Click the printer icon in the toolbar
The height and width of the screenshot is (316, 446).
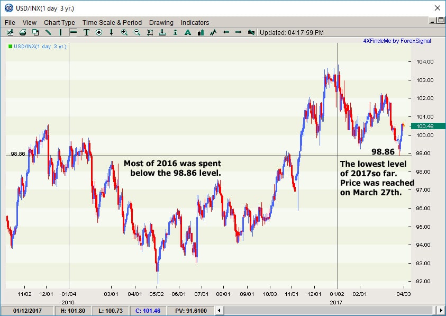[23, 32]
